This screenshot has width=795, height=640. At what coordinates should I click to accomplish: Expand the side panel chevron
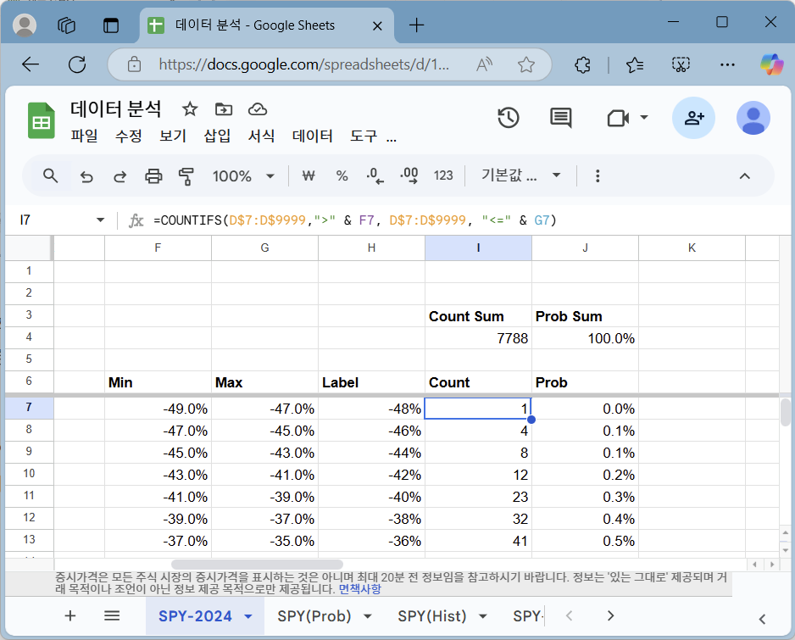tap(762, 619)
